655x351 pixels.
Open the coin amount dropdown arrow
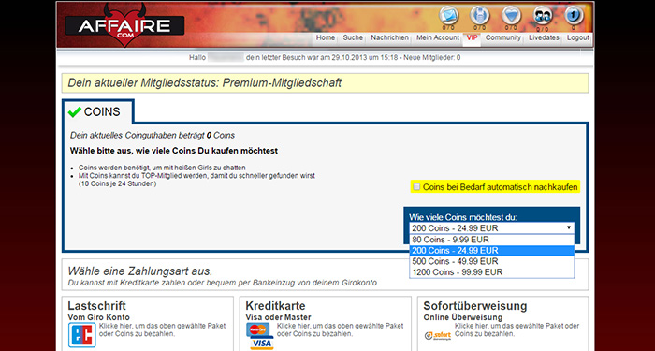click(x=569, y=227)
